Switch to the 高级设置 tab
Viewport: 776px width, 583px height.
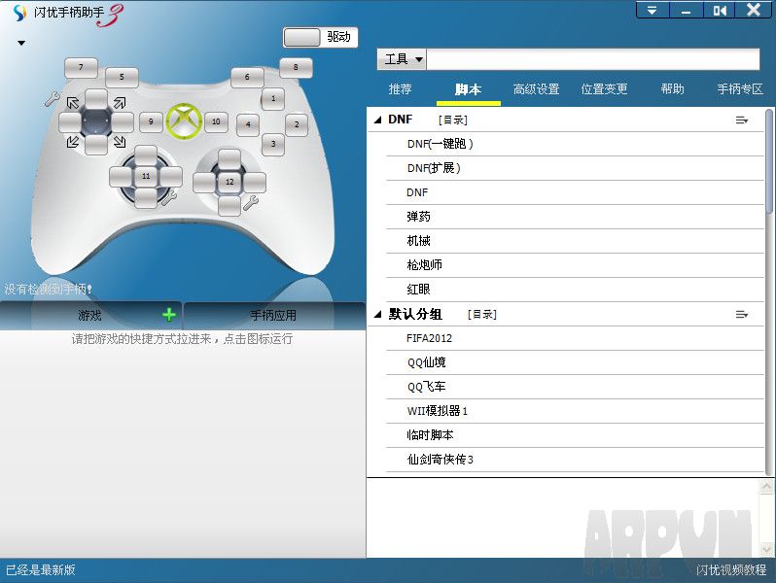coord(536,89)
